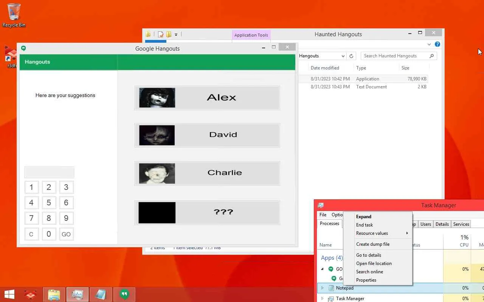Choose End task in the context menu
484x302 pixels.
[x=377, y=225]
